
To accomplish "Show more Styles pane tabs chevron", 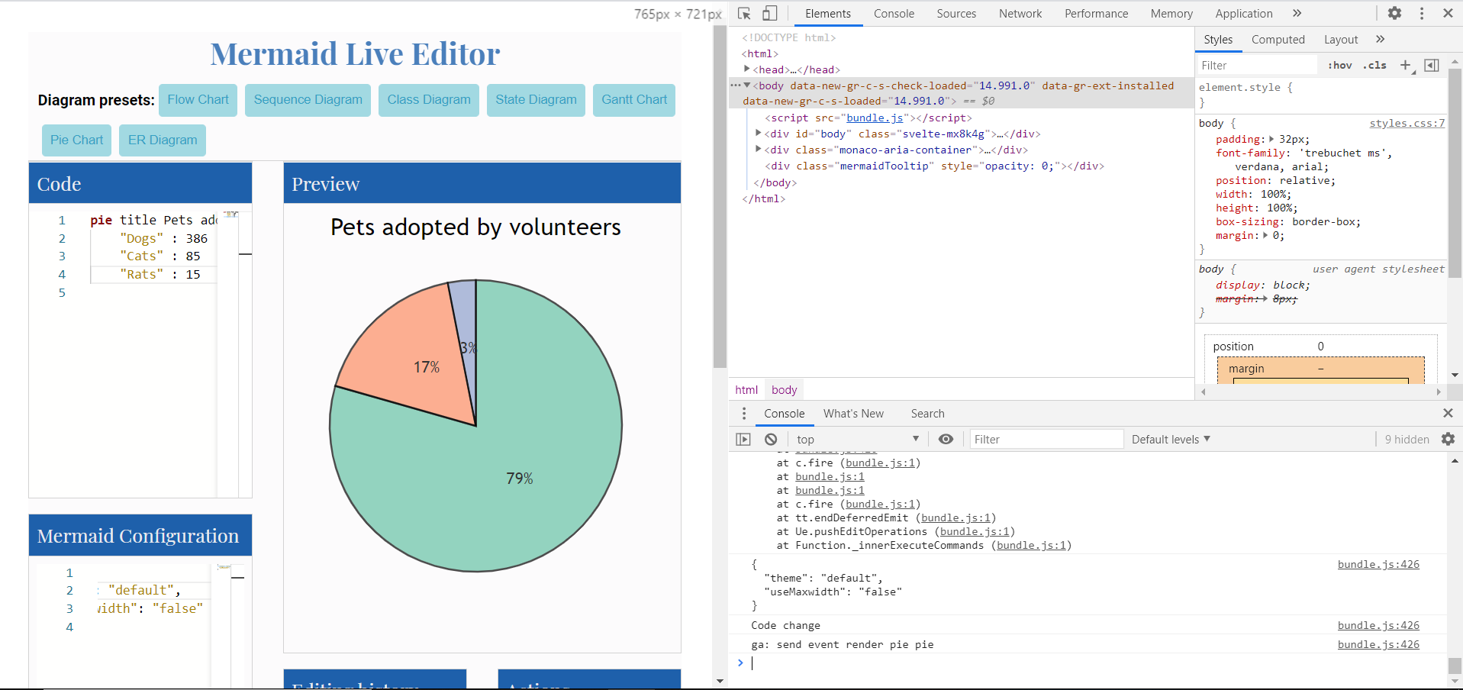I will tap(1380, 39).
